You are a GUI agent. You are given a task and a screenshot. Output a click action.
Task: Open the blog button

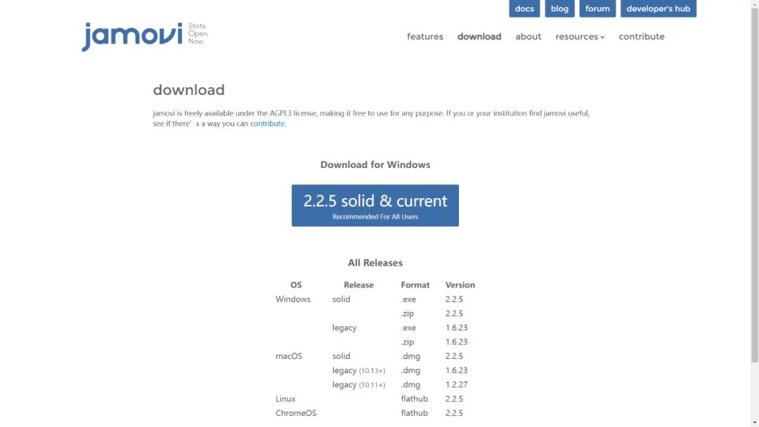(x=559, y=8)
